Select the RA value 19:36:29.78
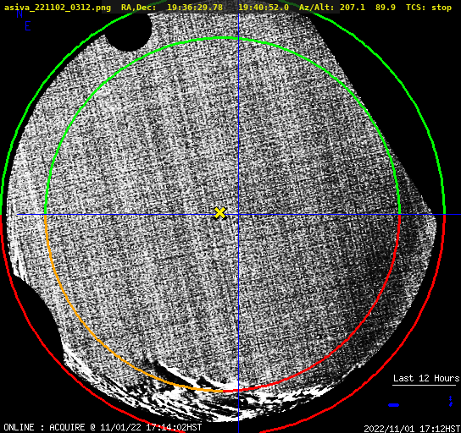461x433 pixels. click(195, 8)
